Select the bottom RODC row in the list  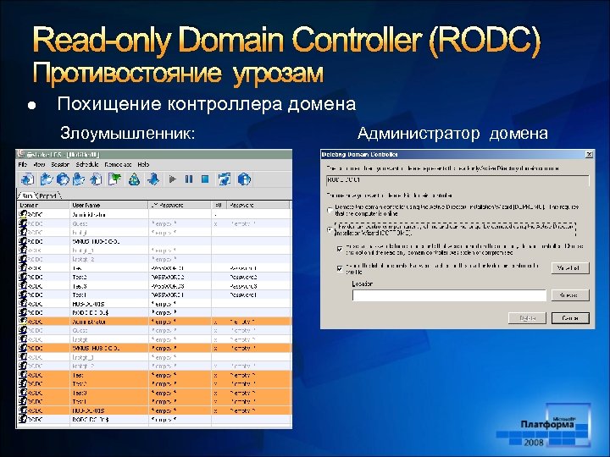pyautogui.click(x=154, y=420)
